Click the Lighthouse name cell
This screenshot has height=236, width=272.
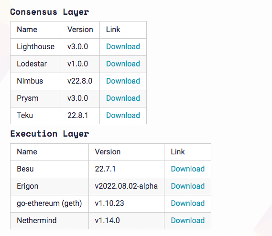click(35, 47)
